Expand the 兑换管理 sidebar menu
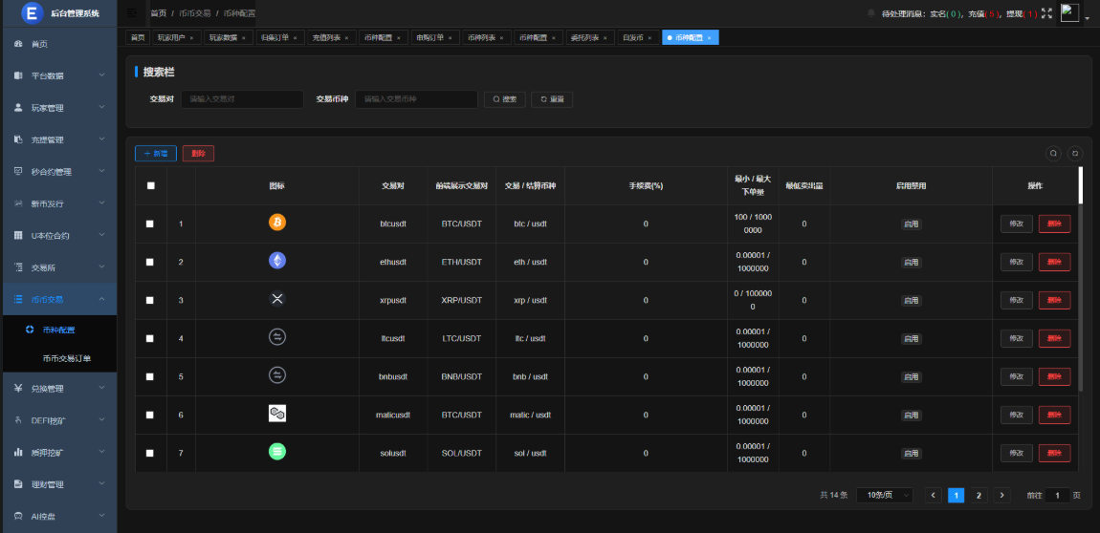This screenshot has height=533, width=1100. pos(58,389)
